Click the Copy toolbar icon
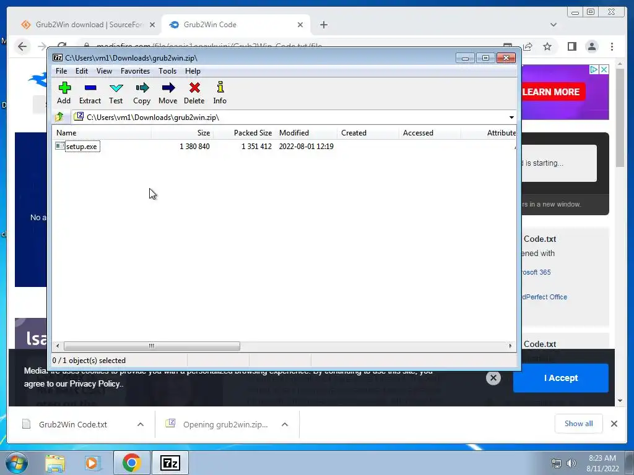Viewport: 634px width, 475px height. [x=142, y=88]
